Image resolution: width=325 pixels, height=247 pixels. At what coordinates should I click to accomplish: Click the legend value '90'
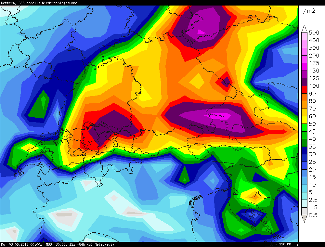[312, 94]
